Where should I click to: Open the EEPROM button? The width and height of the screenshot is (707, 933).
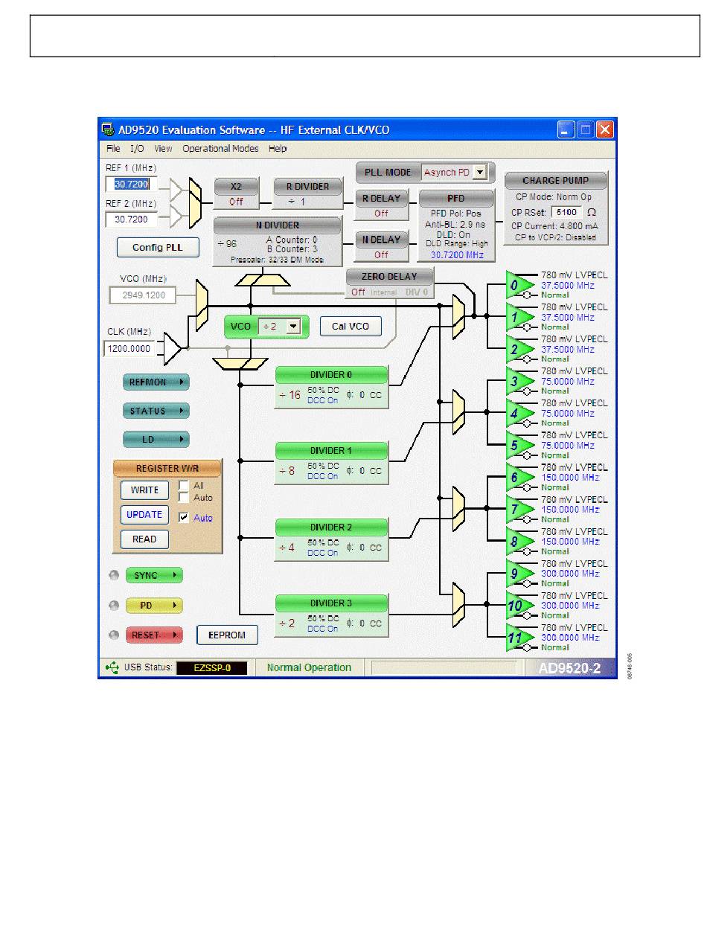point(227,635)
